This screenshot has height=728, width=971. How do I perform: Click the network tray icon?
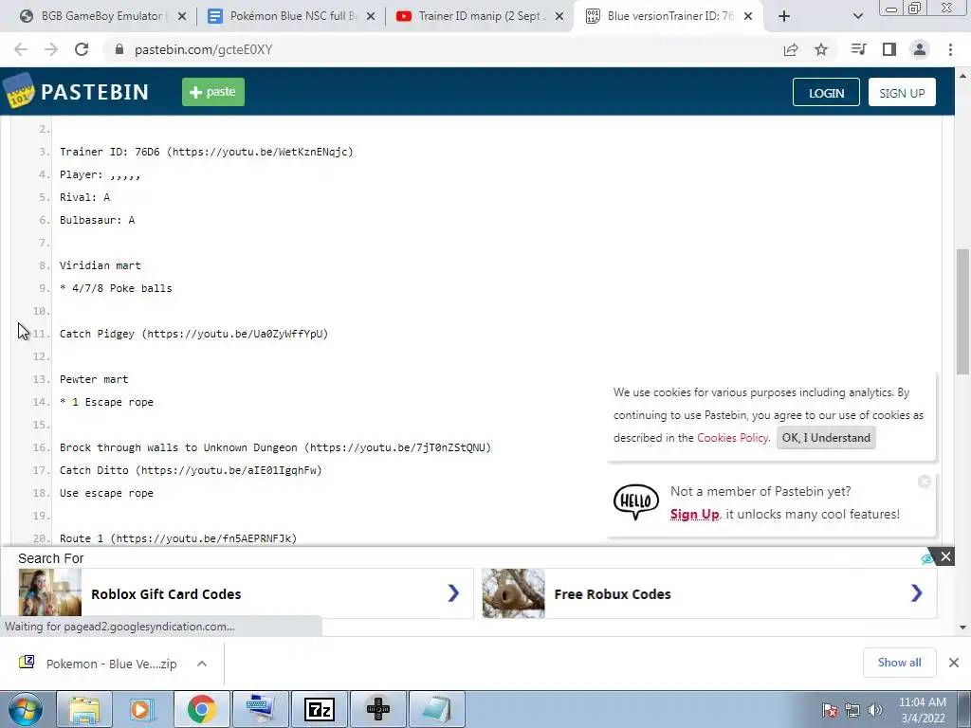click(852, 710)
